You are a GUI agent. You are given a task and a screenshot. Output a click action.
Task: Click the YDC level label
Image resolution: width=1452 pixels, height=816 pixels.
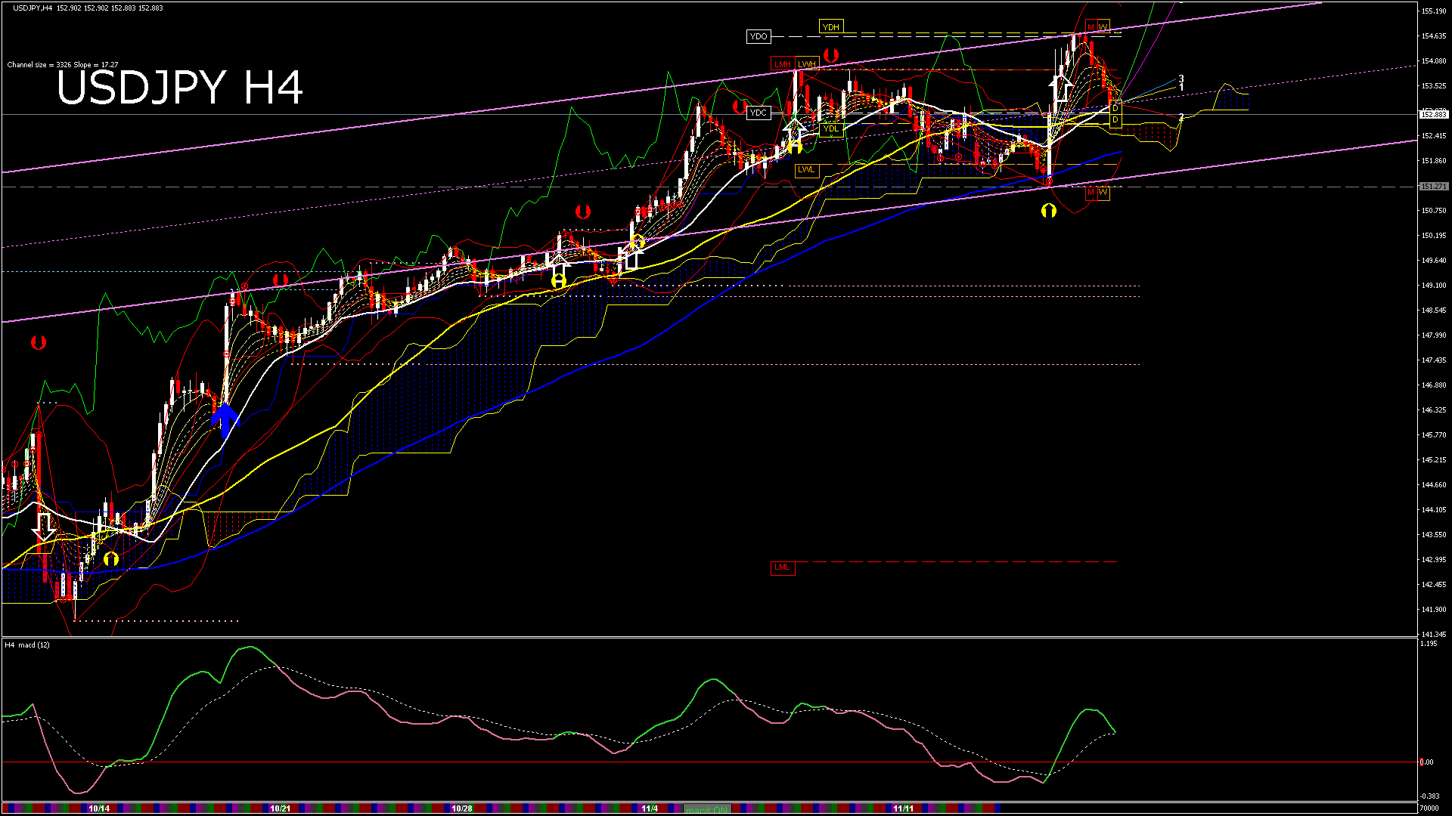click(758, 113)
